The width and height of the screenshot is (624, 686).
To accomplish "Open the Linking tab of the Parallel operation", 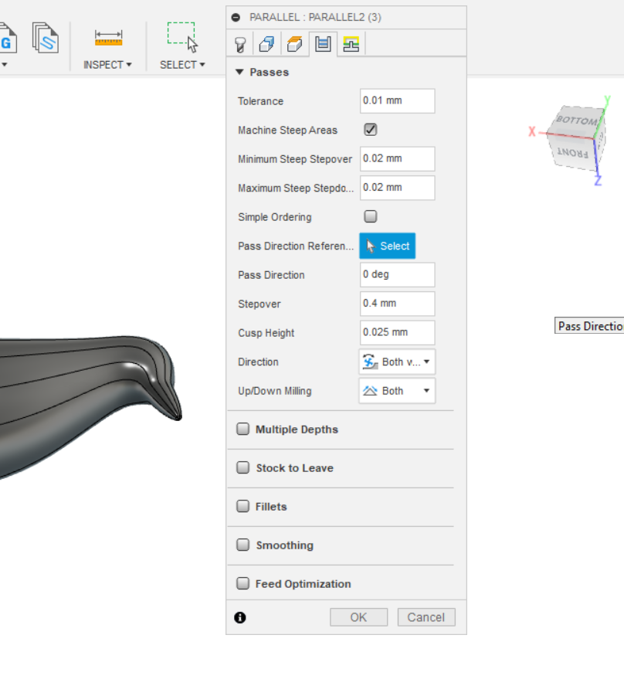I will click(x=348, y=44).
